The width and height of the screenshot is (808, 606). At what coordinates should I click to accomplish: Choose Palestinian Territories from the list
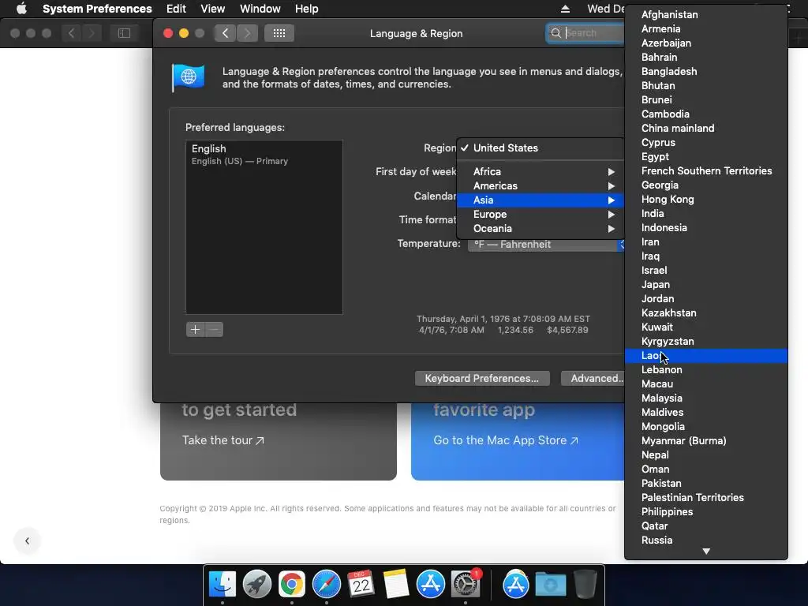(x=706, y=498)
